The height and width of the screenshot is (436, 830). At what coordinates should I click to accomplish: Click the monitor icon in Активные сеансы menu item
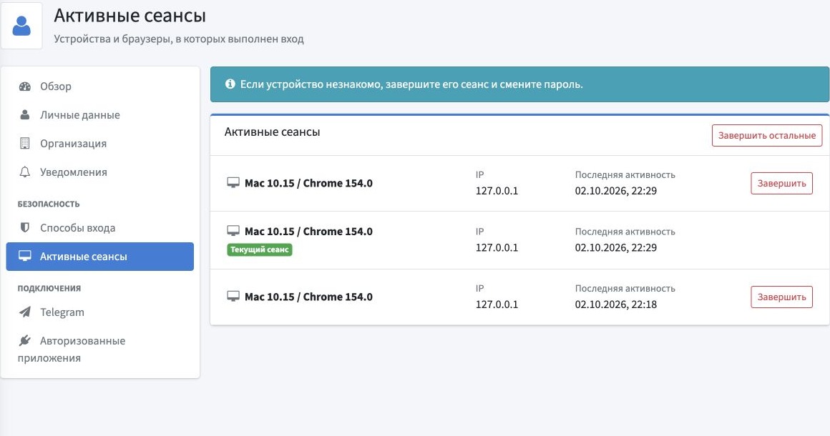25,257
